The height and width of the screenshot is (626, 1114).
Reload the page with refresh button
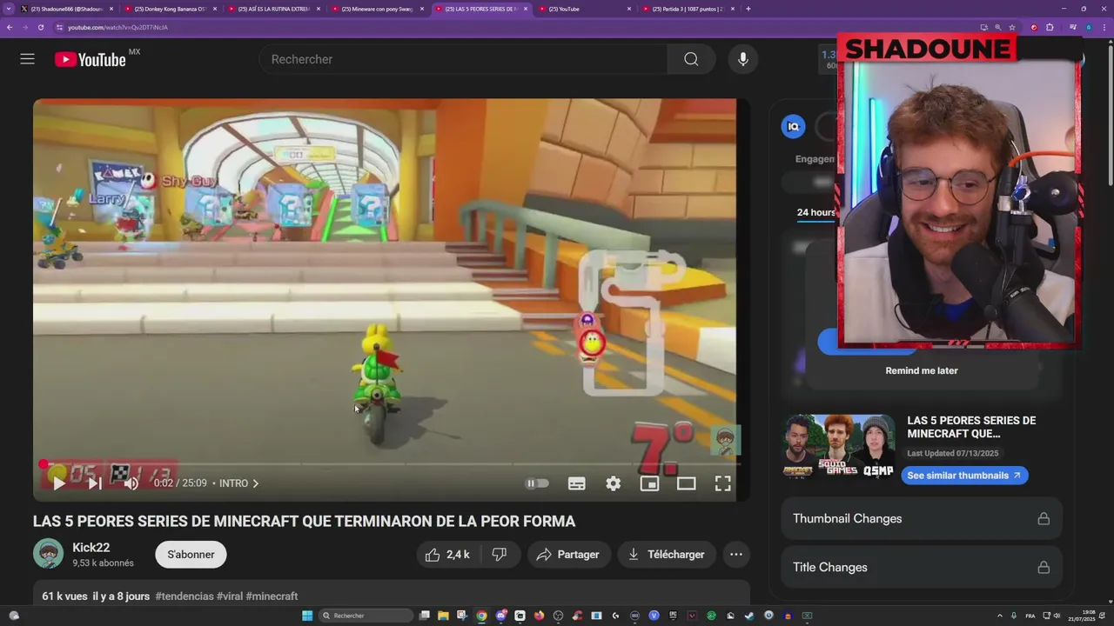[40, 27]
